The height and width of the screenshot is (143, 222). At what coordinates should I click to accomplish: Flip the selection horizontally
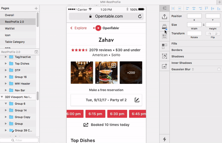[x=209, y=34]
